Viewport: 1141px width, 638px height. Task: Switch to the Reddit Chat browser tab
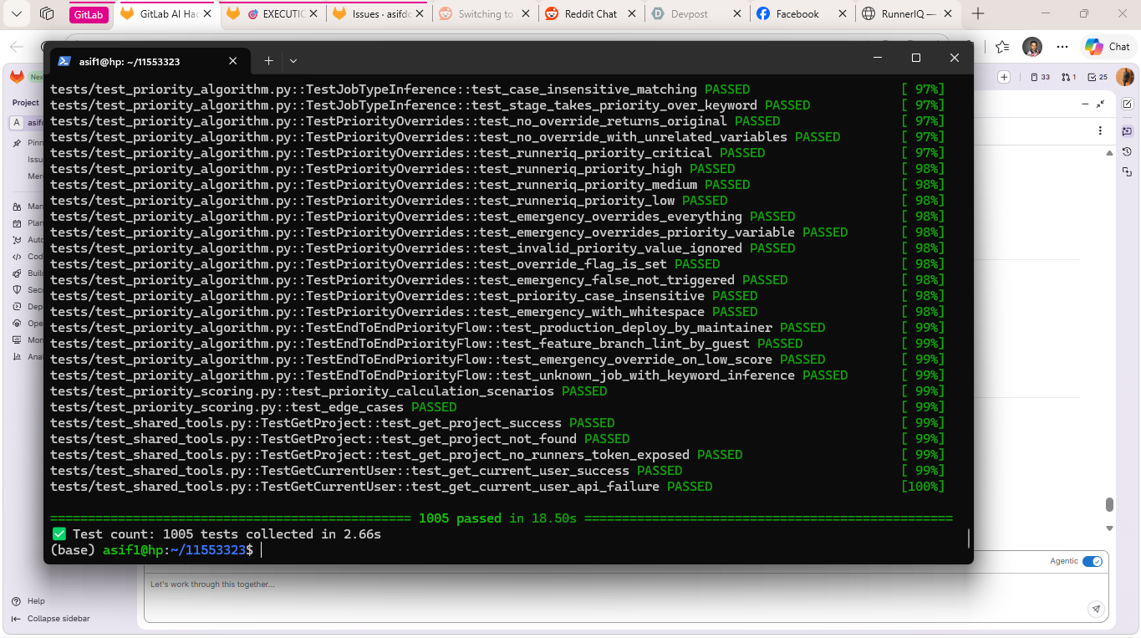tap(590, 14)
